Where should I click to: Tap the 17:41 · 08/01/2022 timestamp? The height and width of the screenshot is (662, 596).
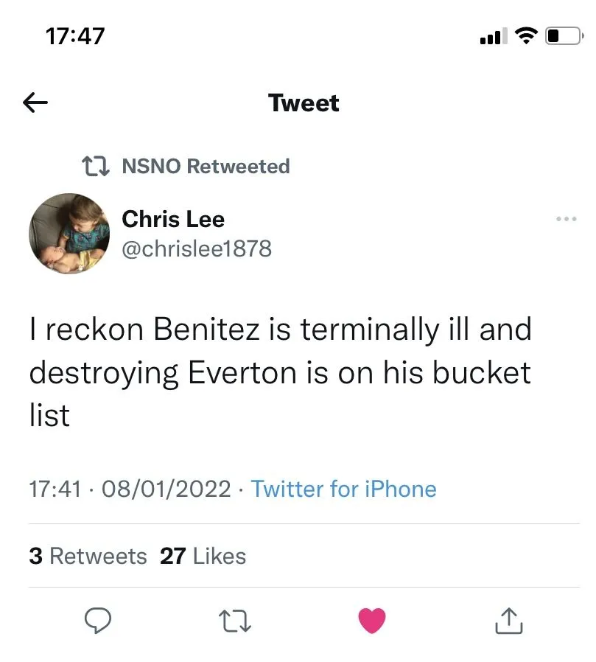pyautogui.click(x=130, y=489)
